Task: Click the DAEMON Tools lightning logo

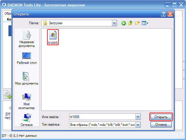Action: coord(4,5)
